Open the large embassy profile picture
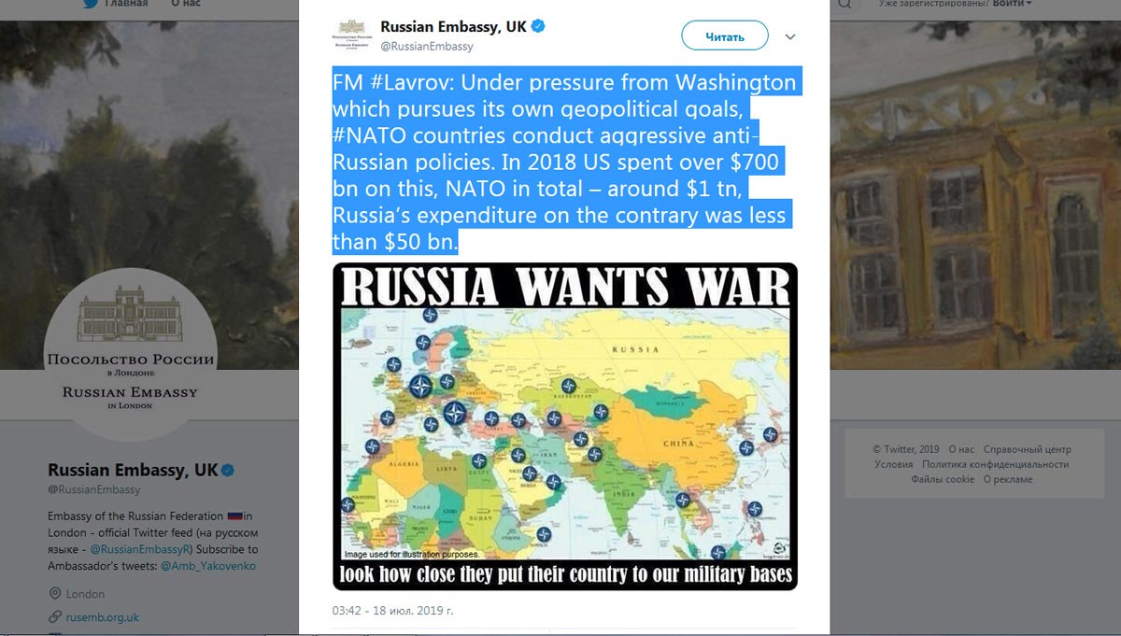The image size is (1121, 636). tap(131, 355)
